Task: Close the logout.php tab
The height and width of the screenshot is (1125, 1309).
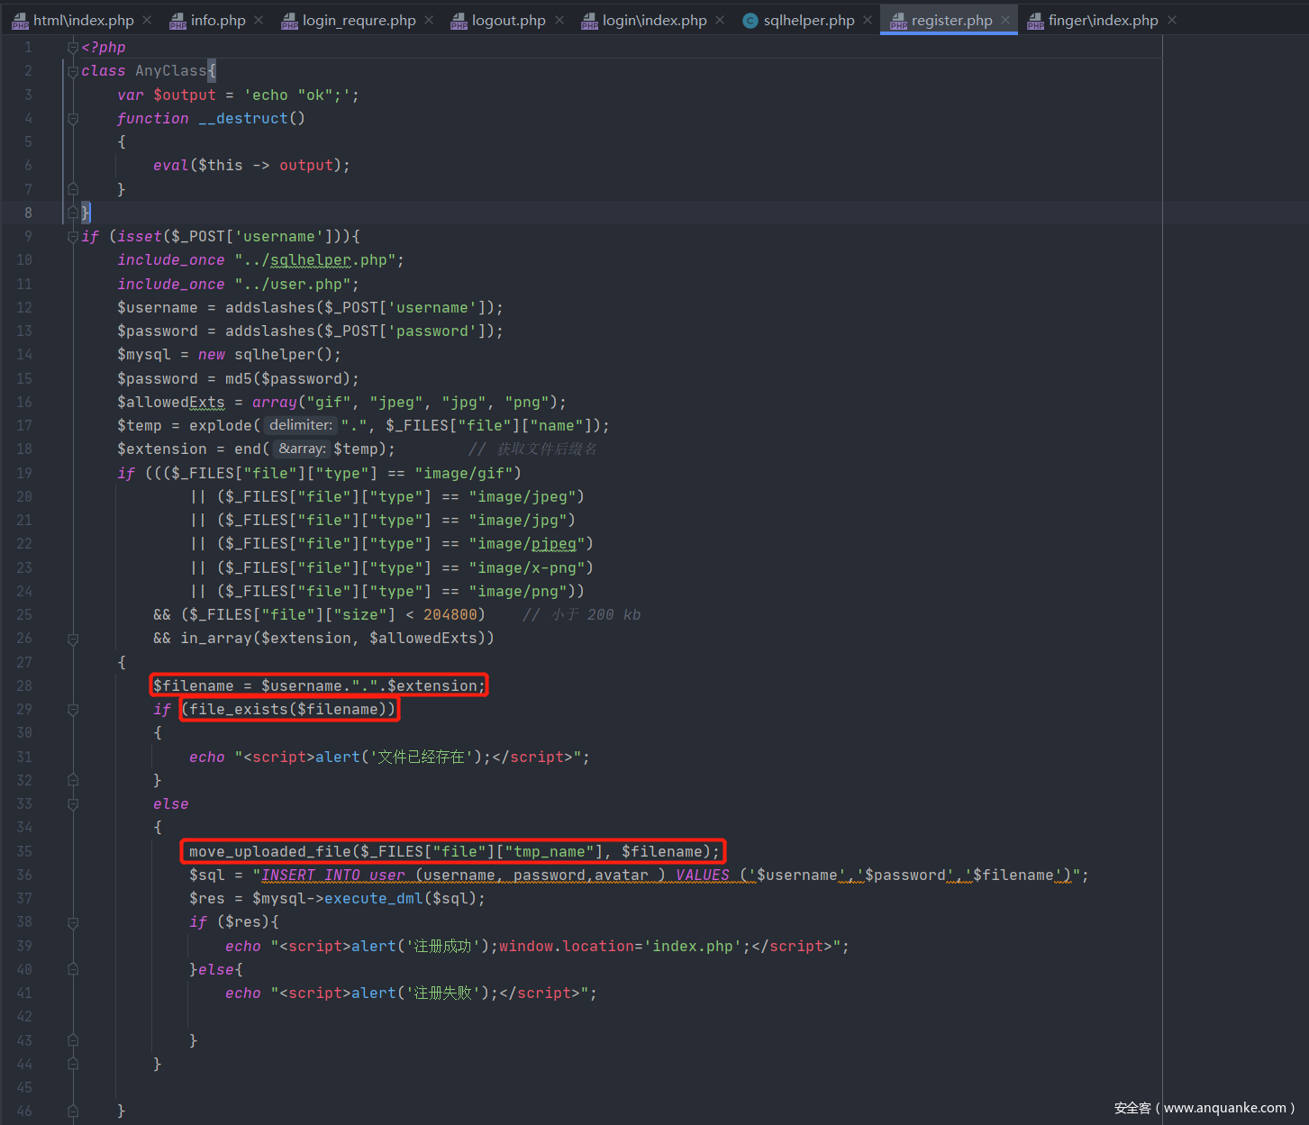Action: click(559, 20)
